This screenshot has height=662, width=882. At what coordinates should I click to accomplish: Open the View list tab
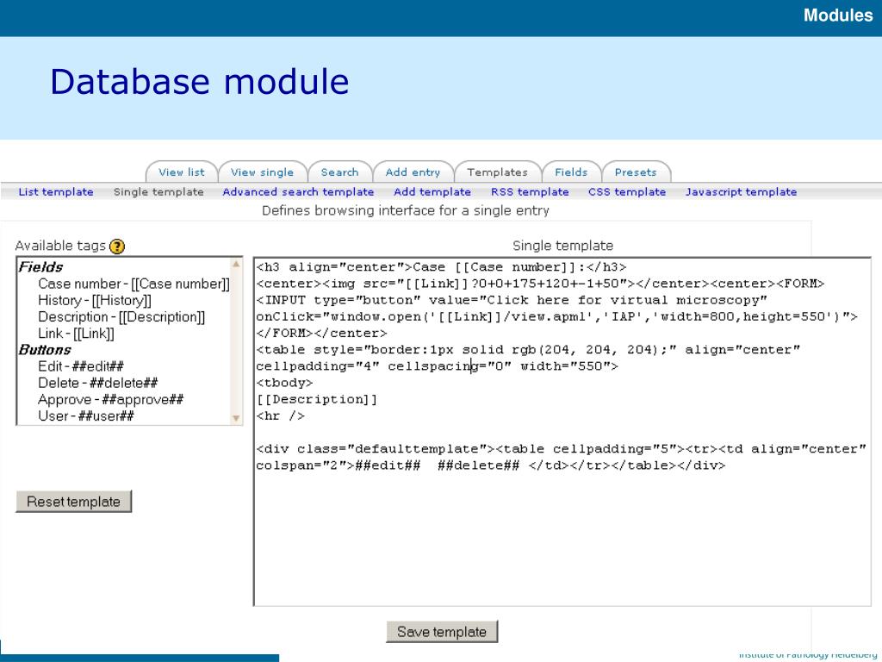pos(182,172)
